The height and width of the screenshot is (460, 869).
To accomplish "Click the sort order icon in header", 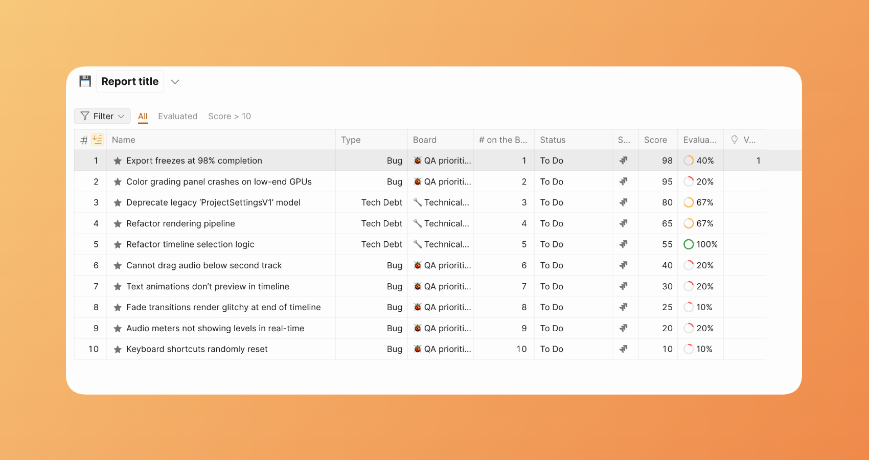I will [97, 140].
